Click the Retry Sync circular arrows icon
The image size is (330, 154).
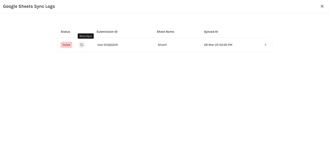(x=82, y=45)
